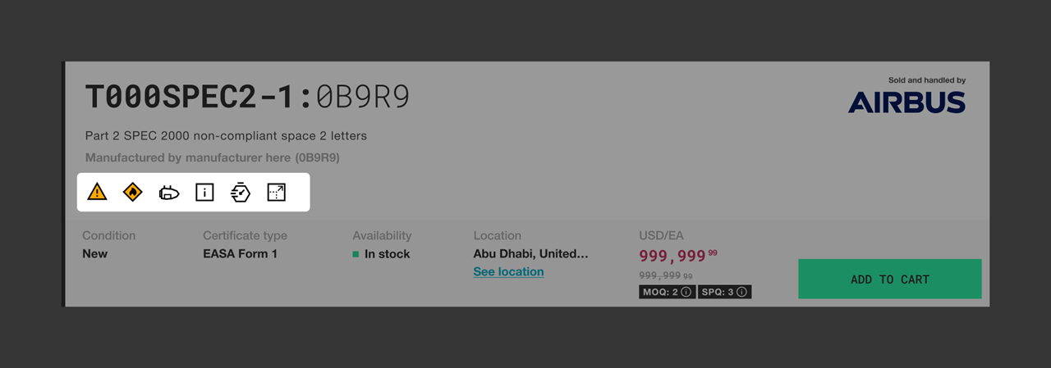Click the truncated Abu Dhabi location text
Image resolution: width=1051 pixels, height=368 pixels.
coord(530,254)
